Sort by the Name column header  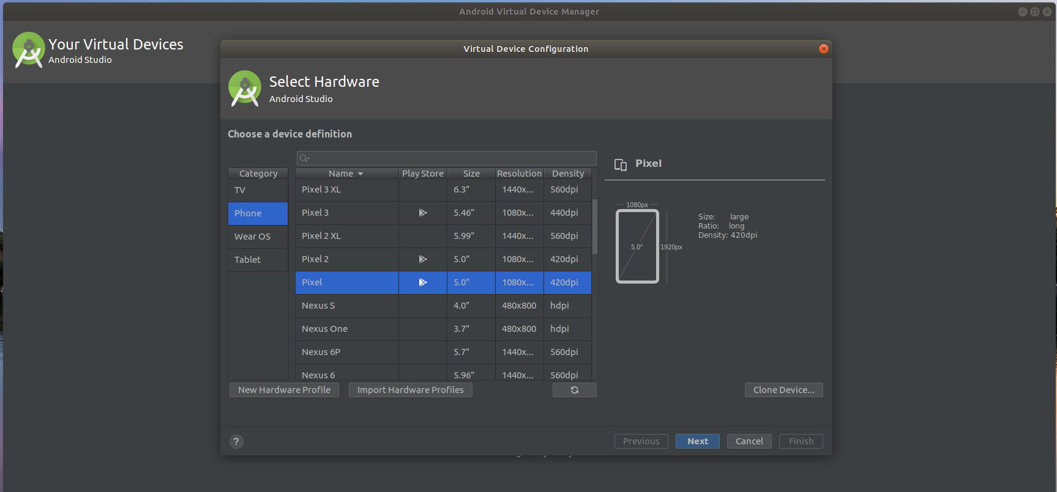pyautogui.click(x=346, y=174)
